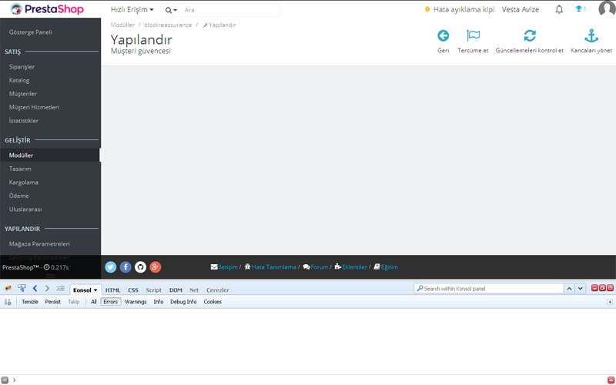
Task: Click Firebug back arrow
Action: point(35,288)
